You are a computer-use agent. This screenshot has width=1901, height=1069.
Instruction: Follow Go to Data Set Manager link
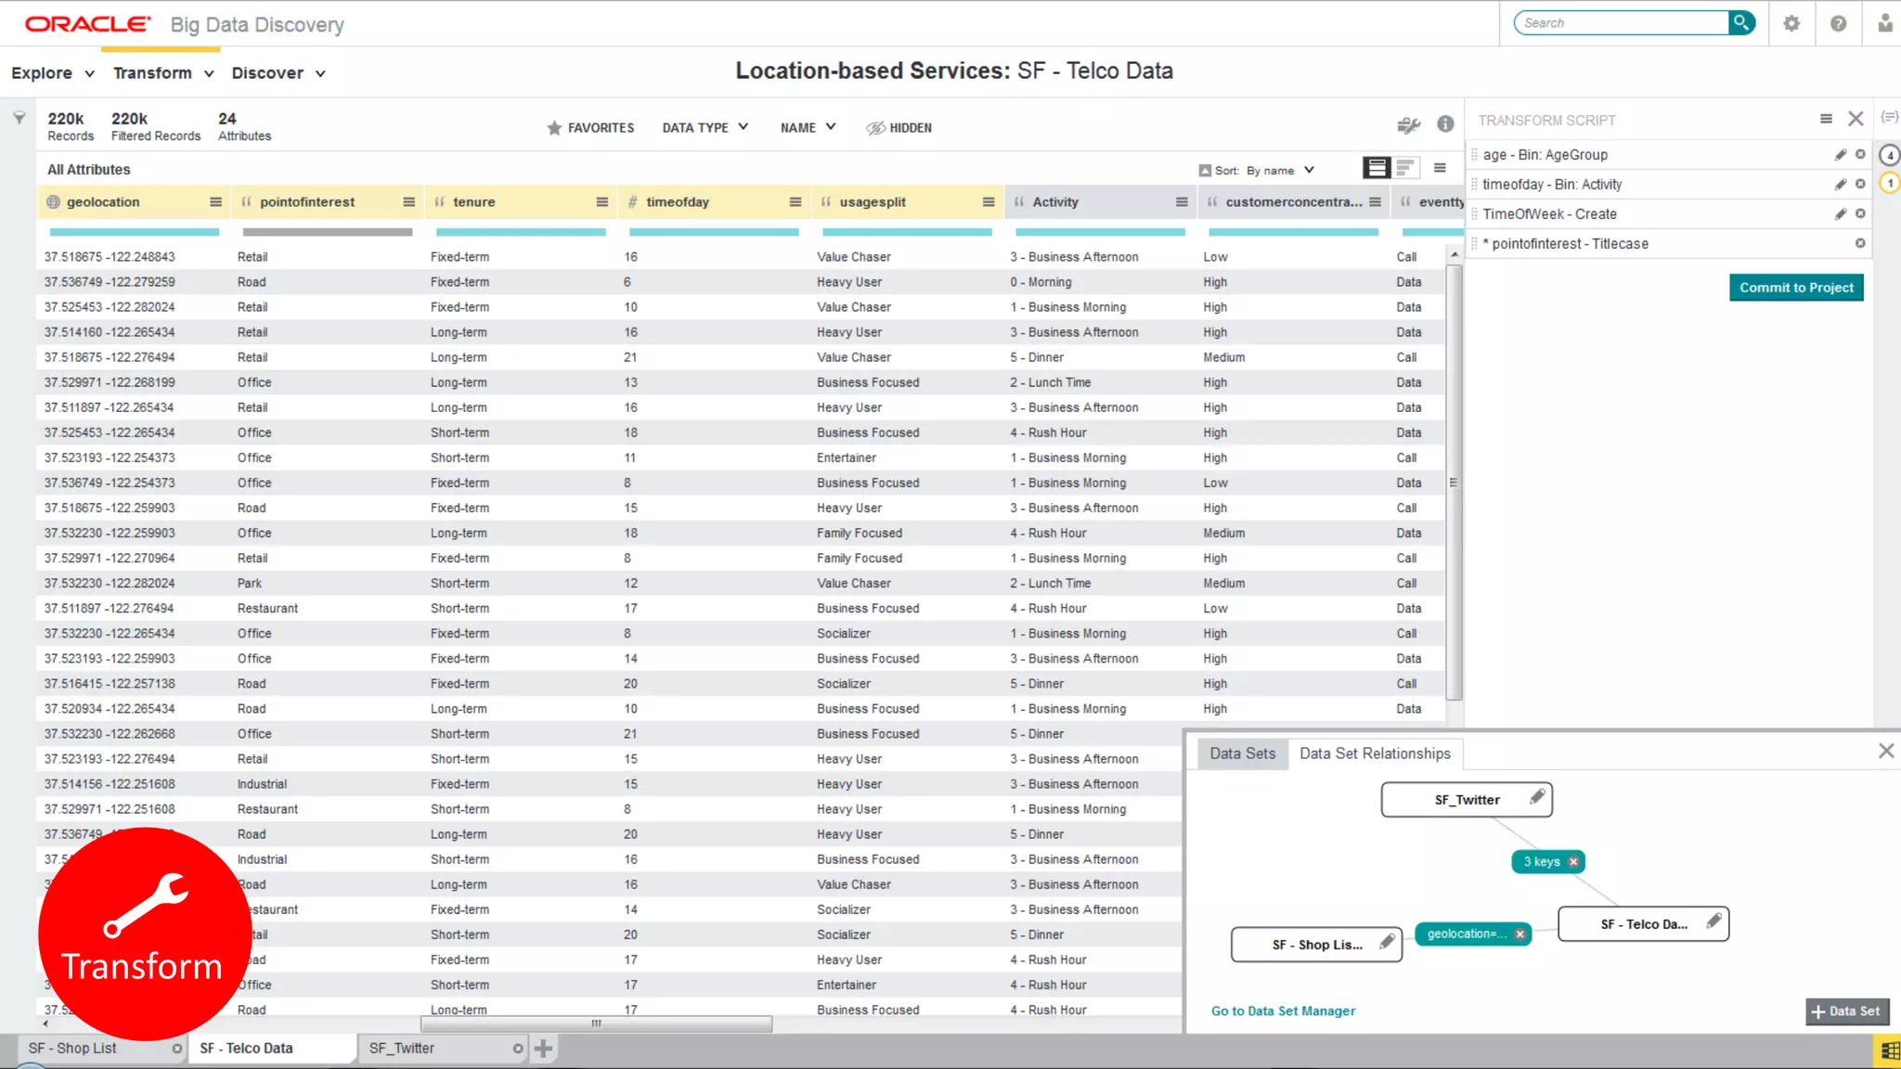point(1283,1011)
